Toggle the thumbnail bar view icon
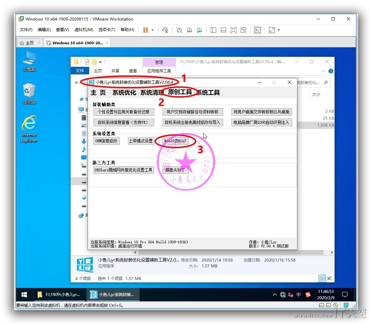 (x=223, y=30)
